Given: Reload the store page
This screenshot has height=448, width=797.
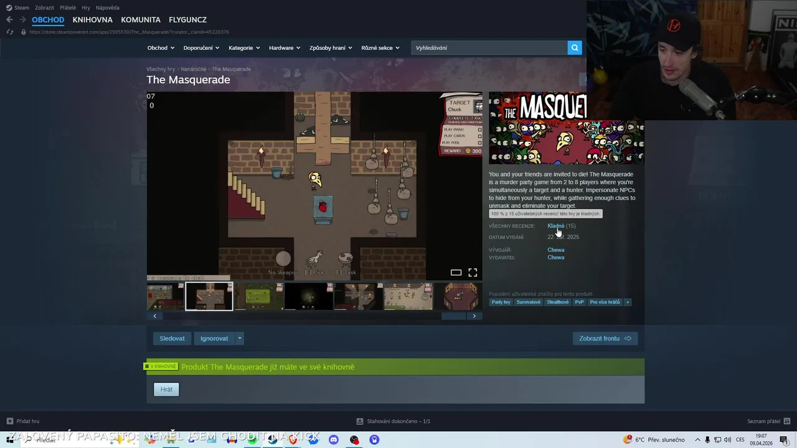Looking at the screenshot, I should (9, 32).
